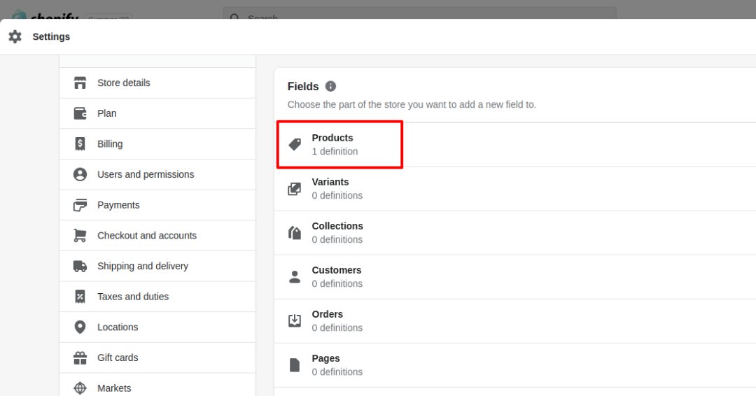The height and width of the screenshot is (396, 756).
Task: Click the Customers person icon
Action: [295, 277]
